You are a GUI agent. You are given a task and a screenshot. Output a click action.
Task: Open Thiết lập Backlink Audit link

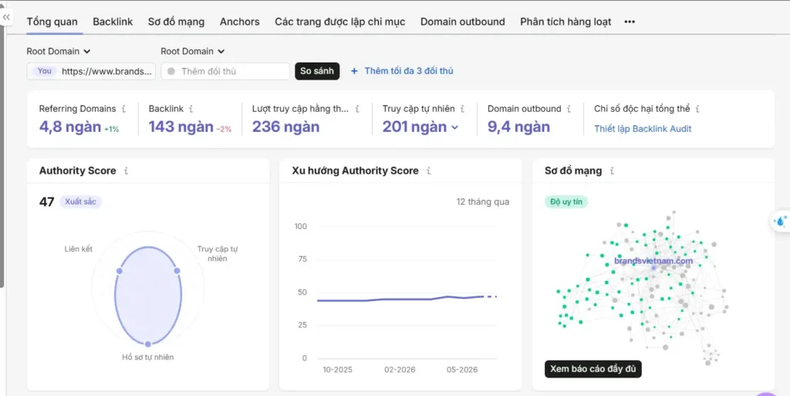click(x=643, y=129)
